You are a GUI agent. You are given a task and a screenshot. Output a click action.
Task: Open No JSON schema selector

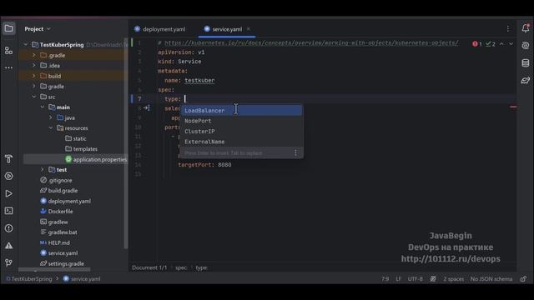[491, 279]
